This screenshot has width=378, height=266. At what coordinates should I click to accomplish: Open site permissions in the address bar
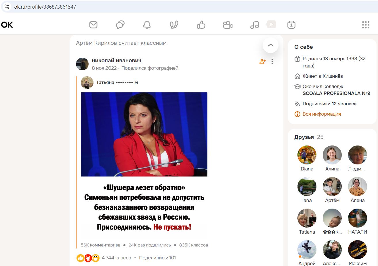[7, 6]
